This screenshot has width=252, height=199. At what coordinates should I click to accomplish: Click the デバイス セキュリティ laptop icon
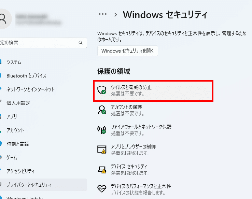tap(102, 169)
